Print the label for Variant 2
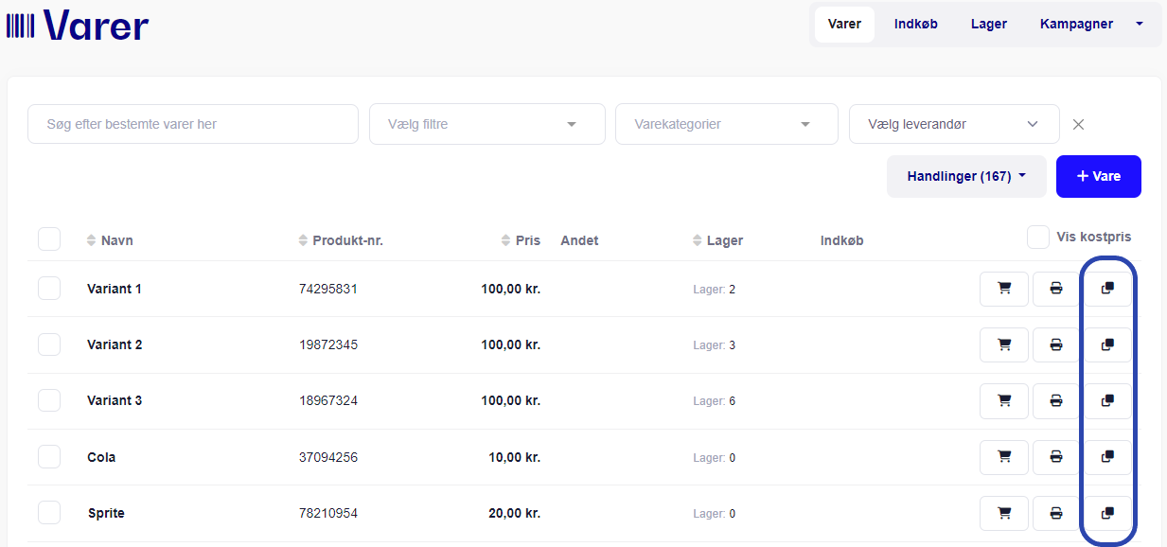Screen dimensions: 1167x547 coord(1055,344)
